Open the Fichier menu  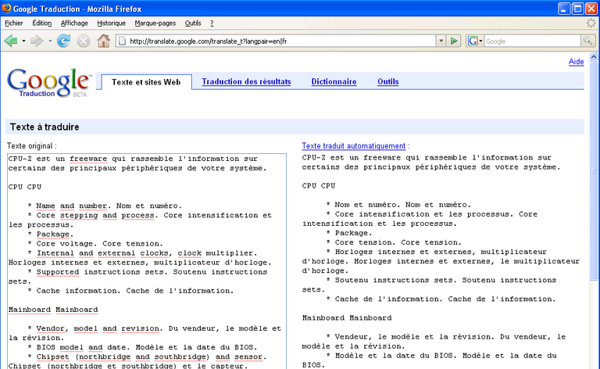coord(14,23)
